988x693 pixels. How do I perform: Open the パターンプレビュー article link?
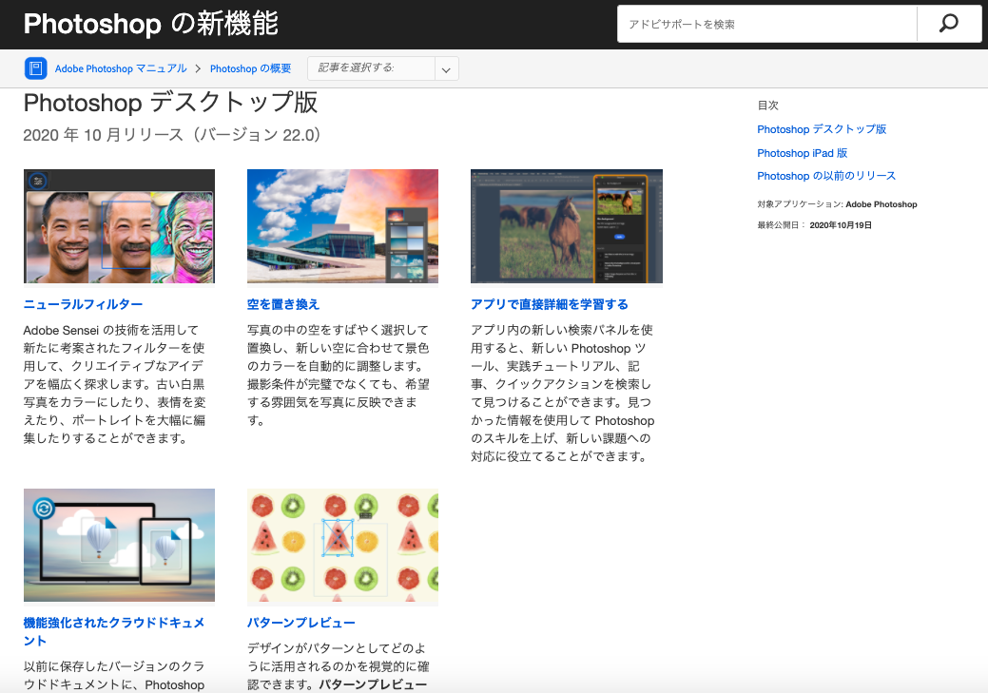pos(301,623)
